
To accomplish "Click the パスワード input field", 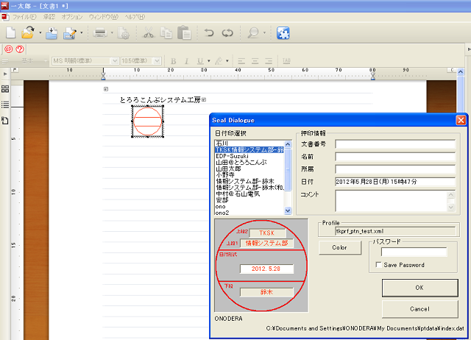I will pyautogui.click(x=414, y=252).
